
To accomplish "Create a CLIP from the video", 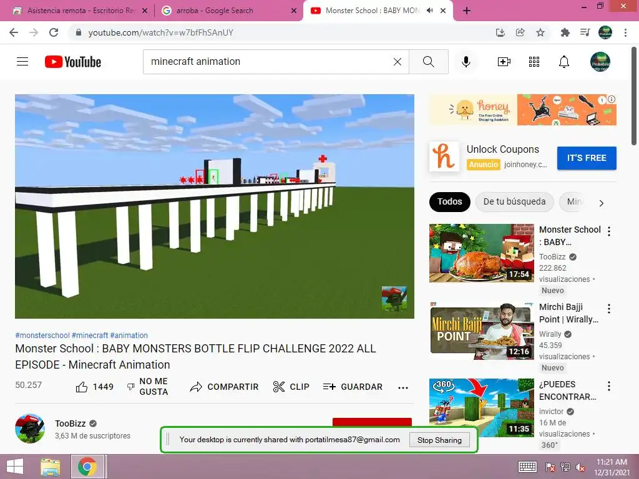I will point(291,387).
